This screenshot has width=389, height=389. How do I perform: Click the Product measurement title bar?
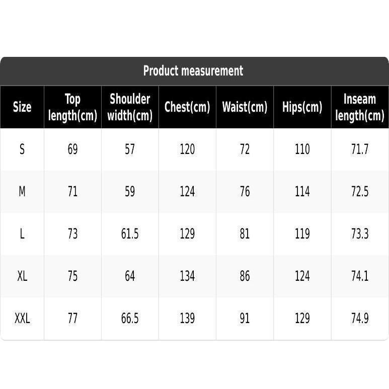[x=194, y=71]
